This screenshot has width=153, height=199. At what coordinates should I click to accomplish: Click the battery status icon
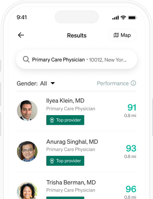click(132, 18)
